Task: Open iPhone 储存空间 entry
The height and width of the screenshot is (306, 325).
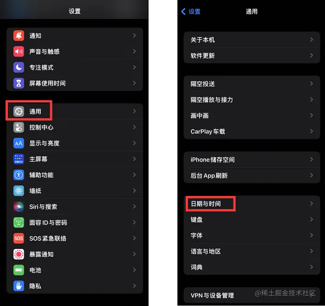Action: (x=252, y=159)
